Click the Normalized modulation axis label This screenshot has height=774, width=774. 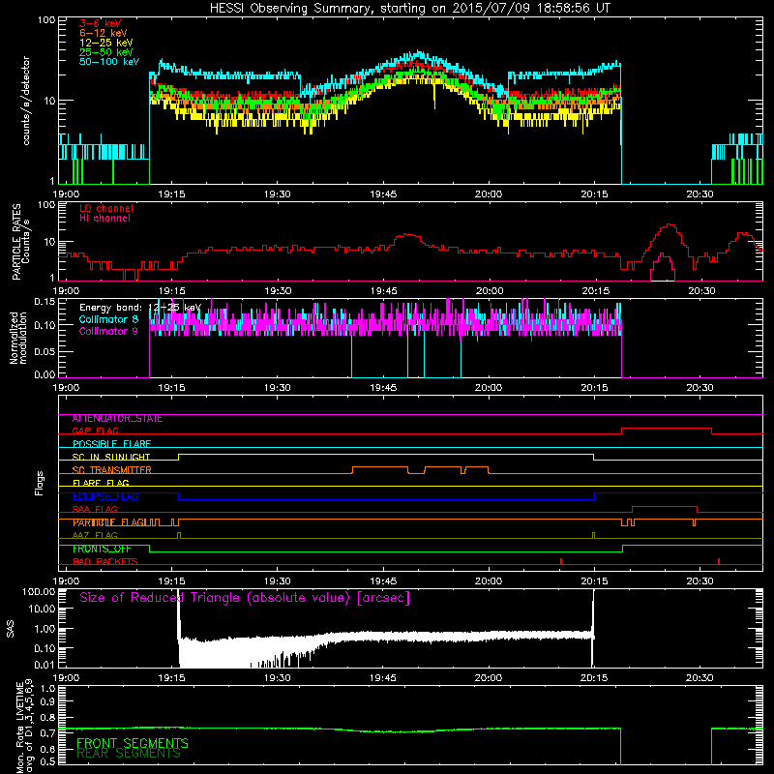point(17,338)
